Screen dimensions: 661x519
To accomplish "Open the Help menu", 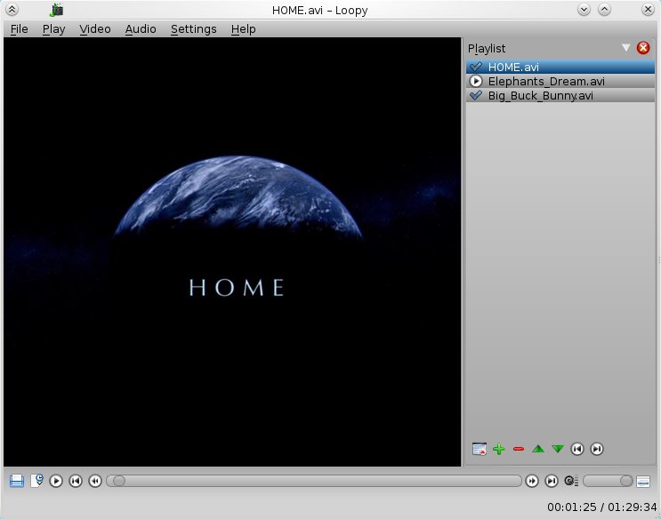I will click(x=243, y=29).
